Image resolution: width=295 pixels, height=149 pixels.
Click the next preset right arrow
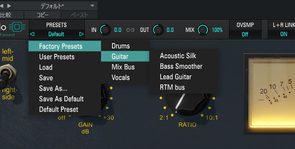[81, 34]
